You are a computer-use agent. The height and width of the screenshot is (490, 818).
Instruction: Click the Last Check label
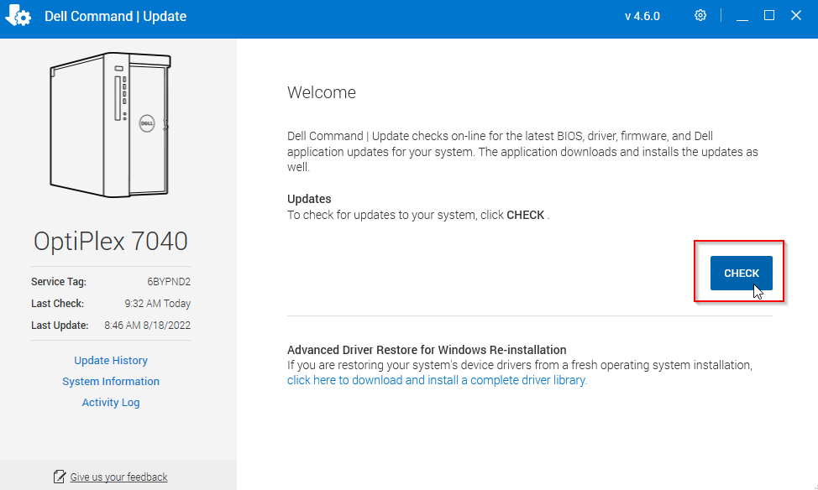(57, 304)
